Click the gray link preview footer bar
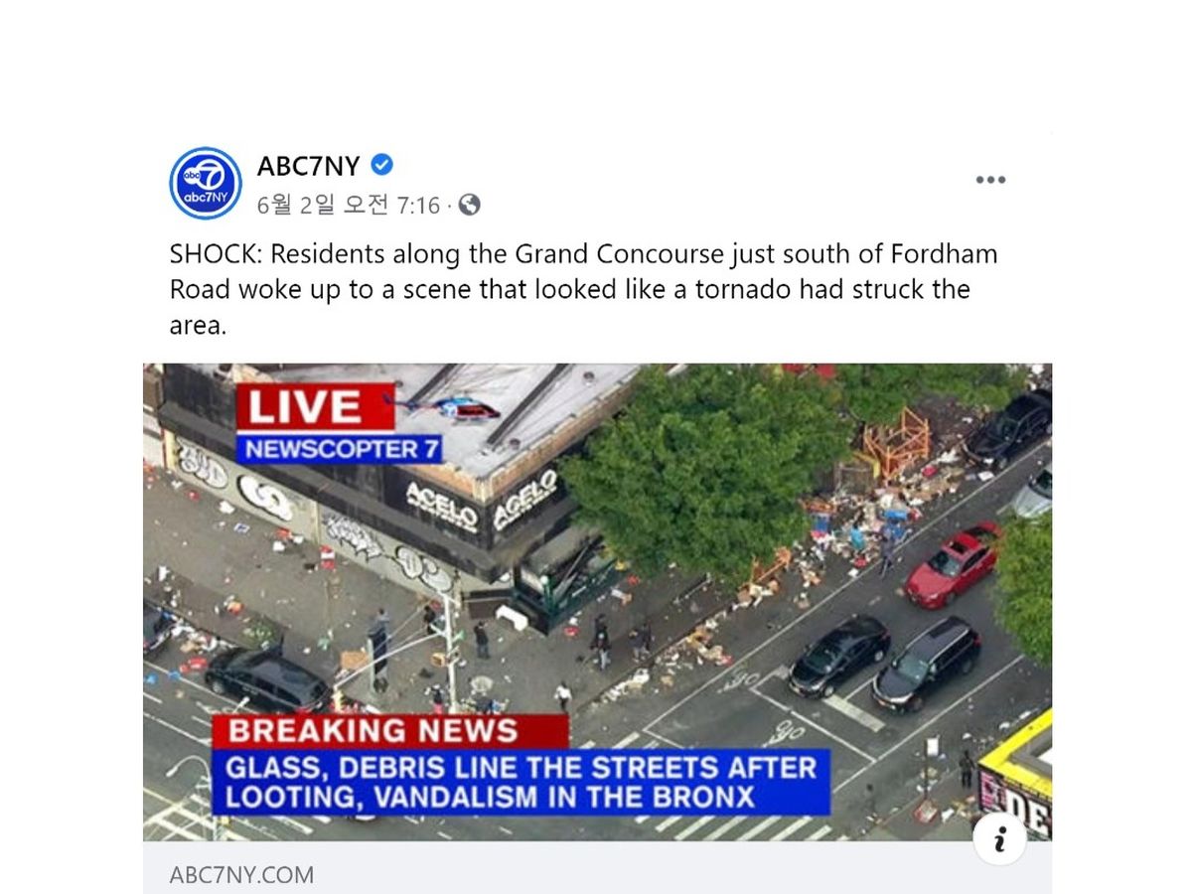 coord(597,869)
